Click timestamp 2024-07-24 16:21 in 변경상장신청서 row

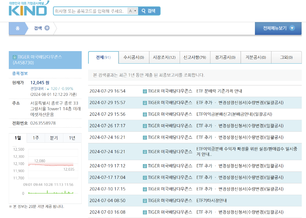point(107,137)
